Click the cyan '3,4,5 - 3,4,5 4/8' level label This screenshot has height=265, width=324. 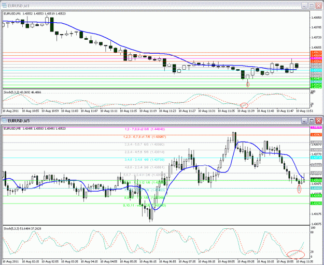[x=145, y=160]
